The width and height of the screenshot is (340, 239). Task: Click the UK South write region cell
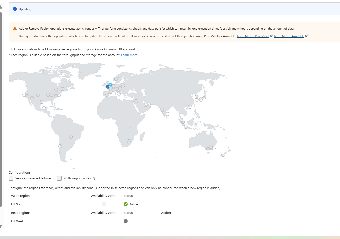click(18, 204)
